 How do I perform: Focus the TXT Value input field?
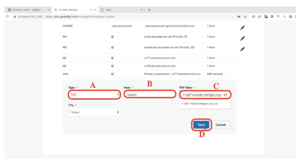205,95
